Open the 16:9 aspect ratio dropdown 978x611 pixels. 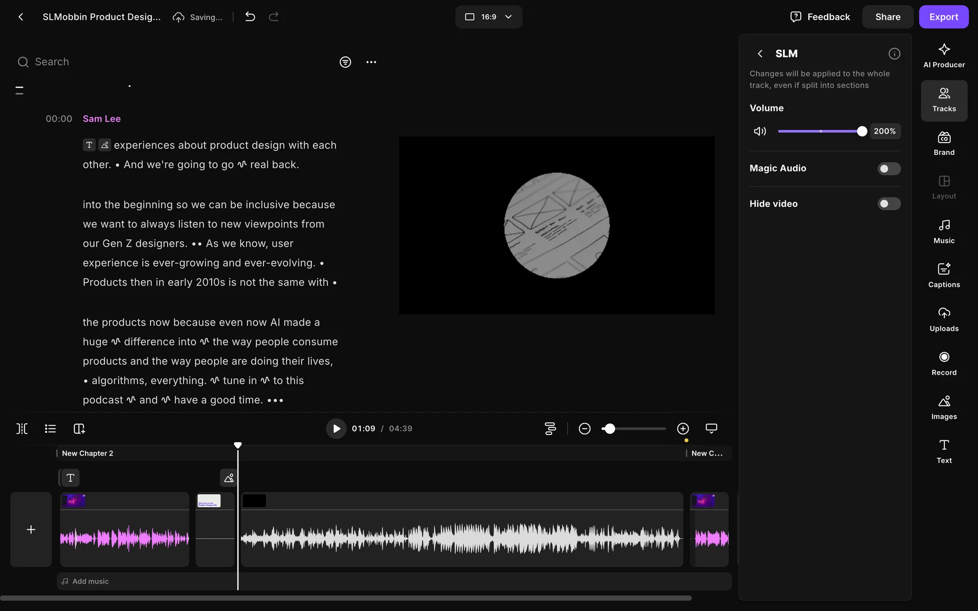[488, 17]
